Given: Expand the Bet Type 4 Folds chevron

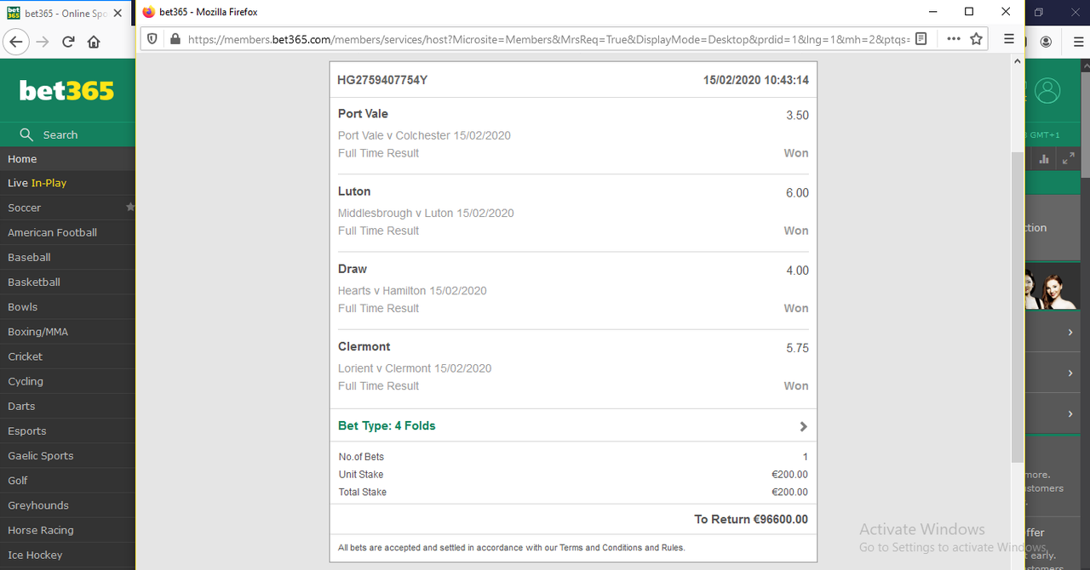Looking at the screenshot, I should click(x=803, y=426).
